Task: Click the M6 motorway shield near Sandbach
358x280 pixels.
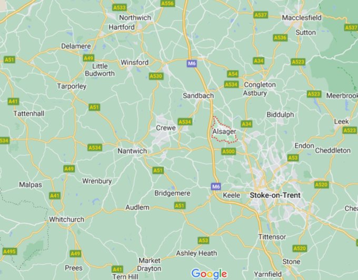Action: point(192,63)
